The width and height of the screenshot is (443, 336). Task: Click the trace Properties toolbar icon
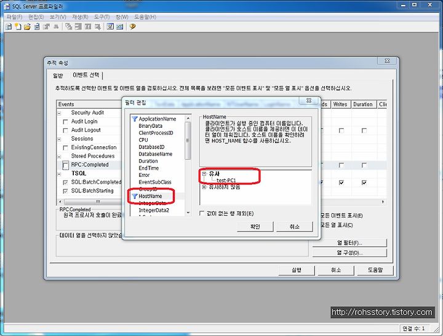46,27
